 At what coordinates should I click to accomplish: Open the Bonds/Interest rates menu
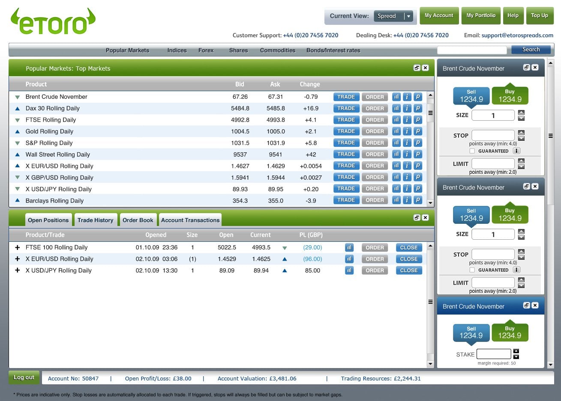(333, 50)
